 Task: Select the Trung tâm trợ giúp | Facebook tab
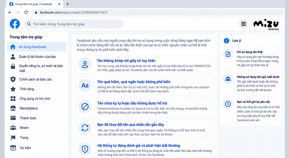(x=34, y=4)
